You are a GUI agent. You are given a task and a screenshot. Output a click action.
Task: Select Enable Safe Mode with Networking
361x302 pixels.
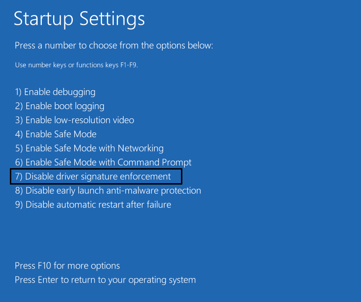(x=89, y=148)
